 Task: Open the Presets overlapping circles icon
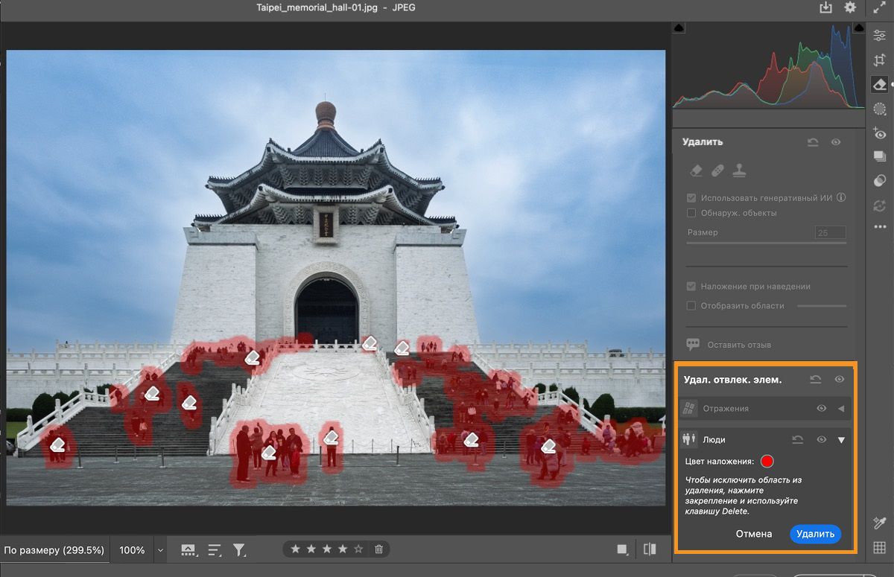(880, 180)
